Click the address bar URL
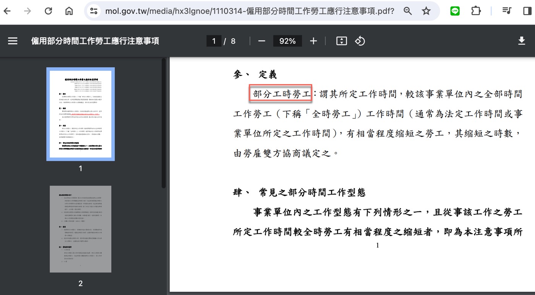Viewport: 535px width, 295px height. tap(250, 11)
